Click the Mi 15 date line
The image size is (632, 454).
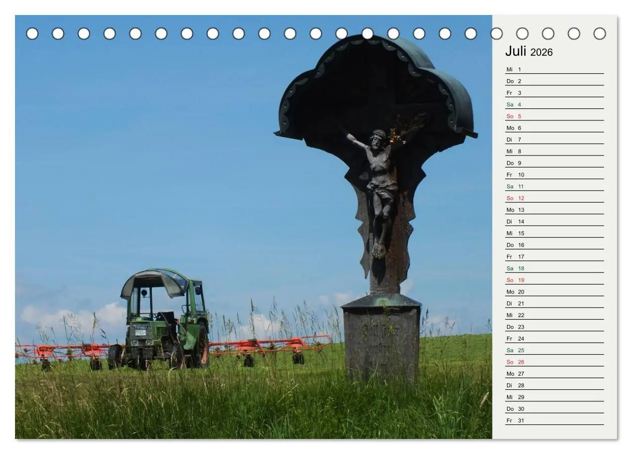point(554,233)
